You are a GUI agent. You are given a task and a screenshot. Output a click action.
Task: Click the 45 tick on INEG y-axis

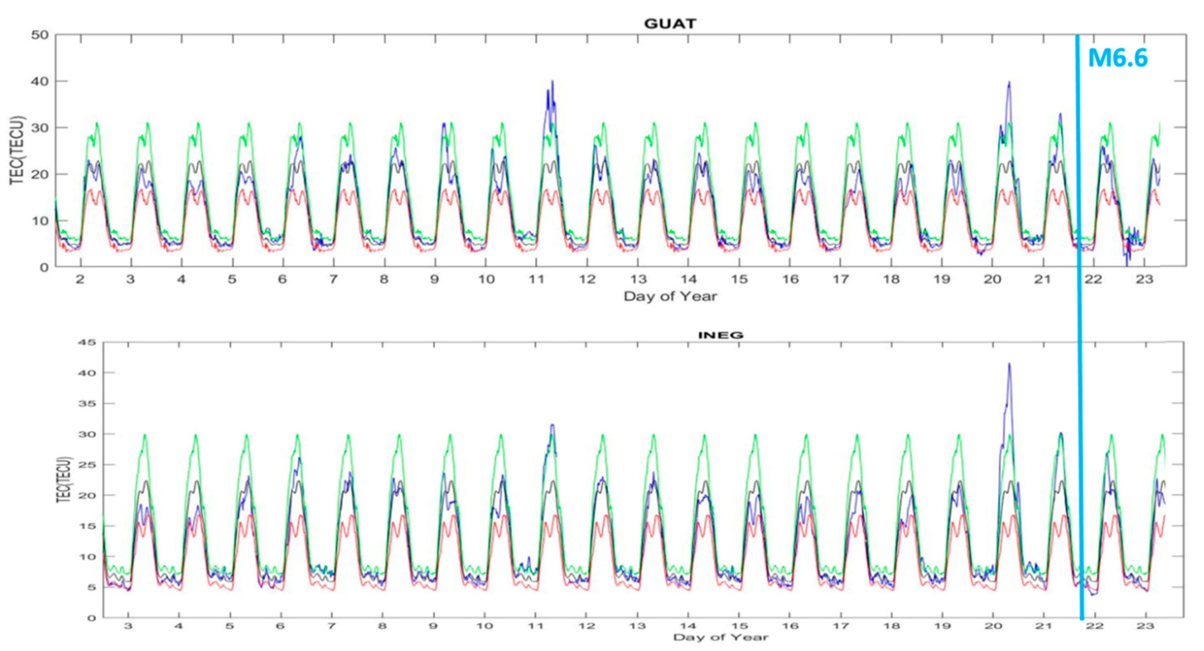87,342
